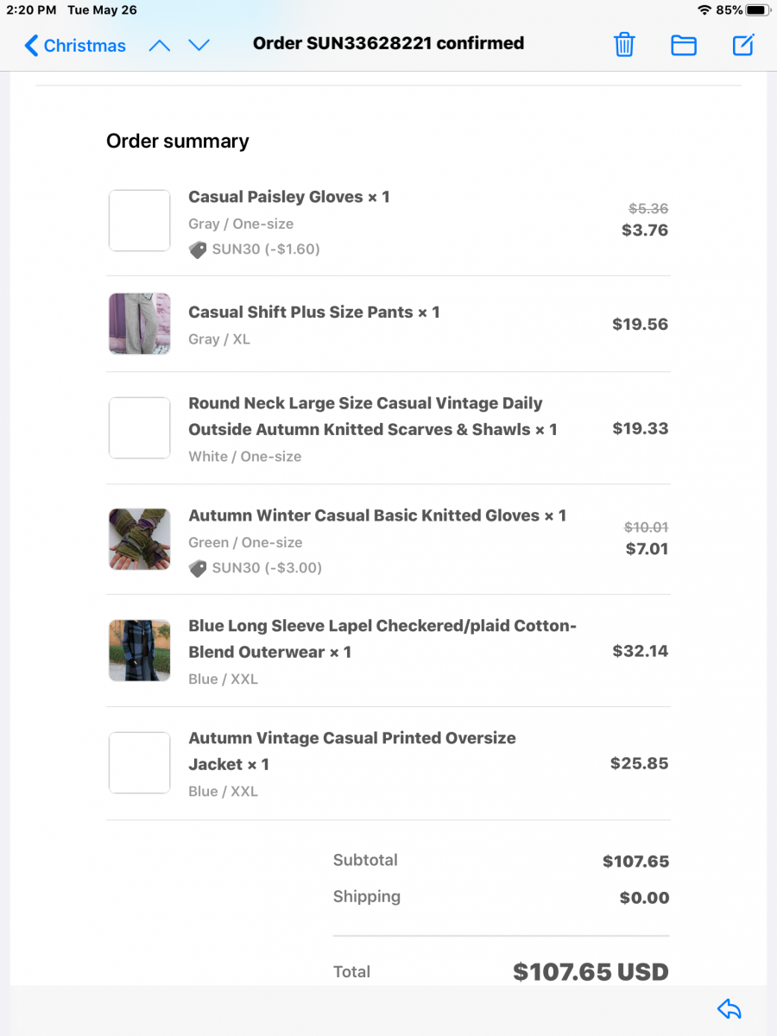This screenshot has height=1036, width=777.
Task: Select Autumn Vintage Casual Printed Oversize Jacket title
Action: [x=352, y=751]
